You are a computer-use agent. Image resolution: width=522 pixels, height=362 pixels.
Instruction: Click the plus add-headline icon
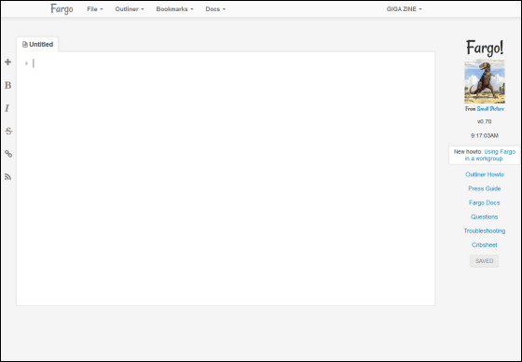pyautogui.click(x=8, y=62)
